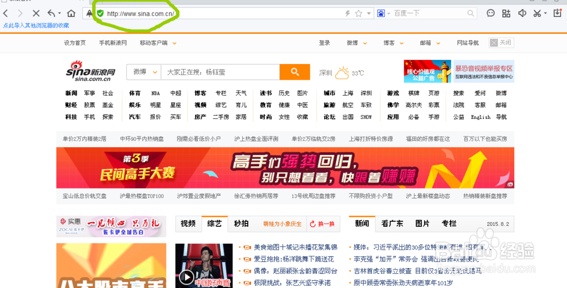Switch to the 秒拍 tab
567x288 pixels.
241,223
